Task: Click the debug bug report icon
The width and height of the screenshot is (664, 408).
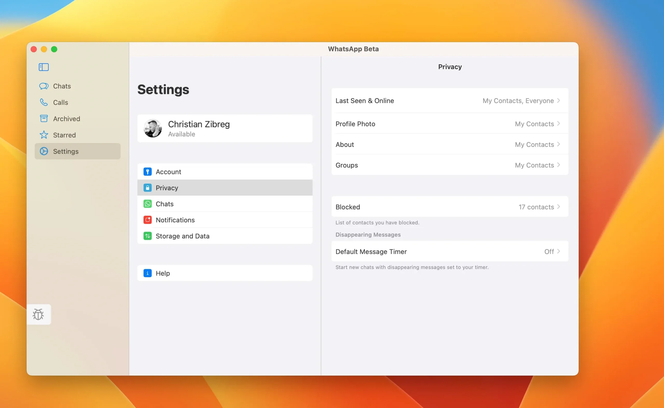Action: (x=38, y=314)
